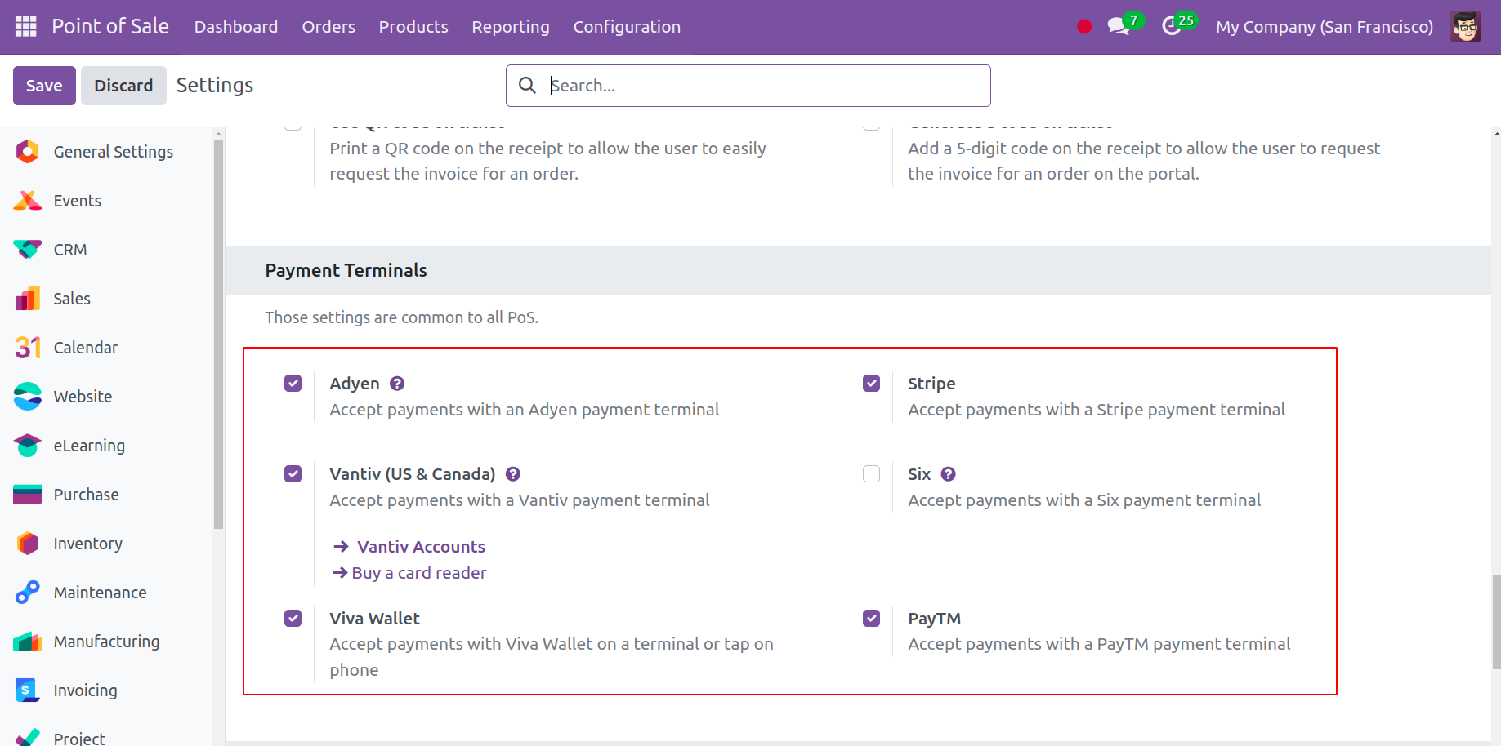Image resolution: width=1501 pixels, height=746 pixels.
Task: Disable the Viva Wallet checkbox
Action: (293, 619)
